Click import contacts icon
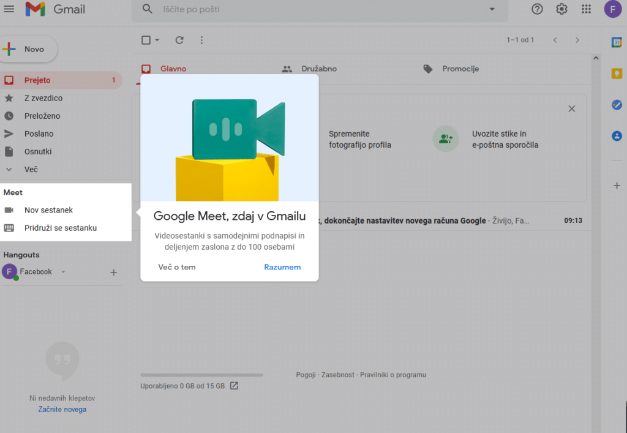The height and width of the screenshot is (433, 627). click(446, 139)
